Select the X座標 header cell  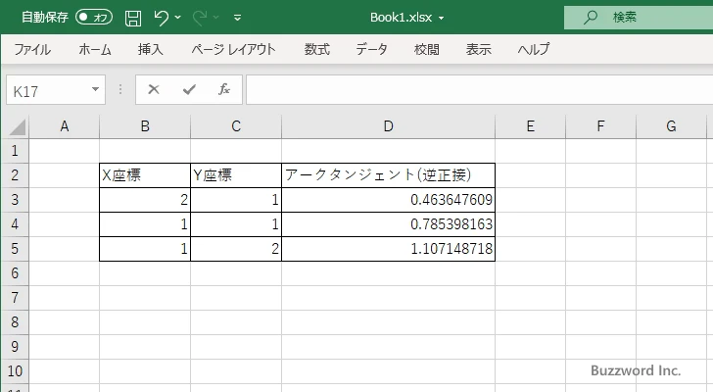tap(145, 175)
